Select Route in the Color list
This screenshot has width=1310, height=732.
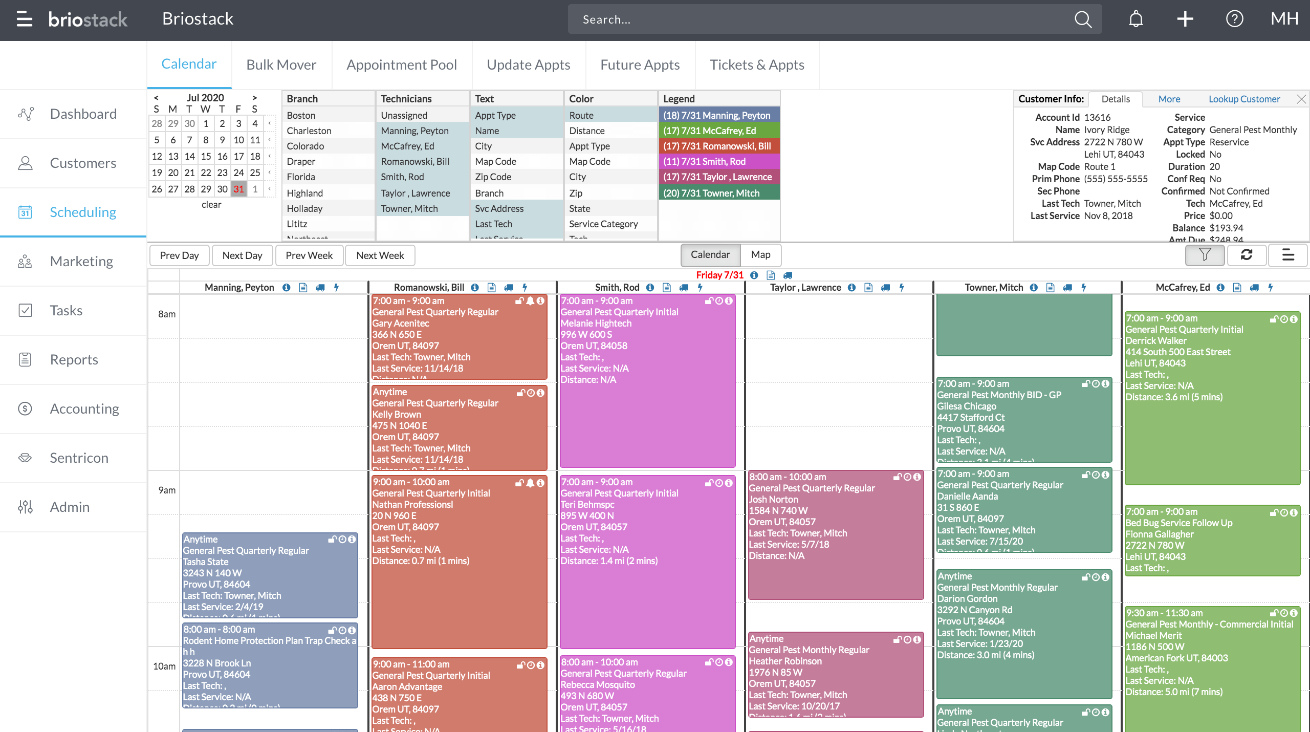611,115
